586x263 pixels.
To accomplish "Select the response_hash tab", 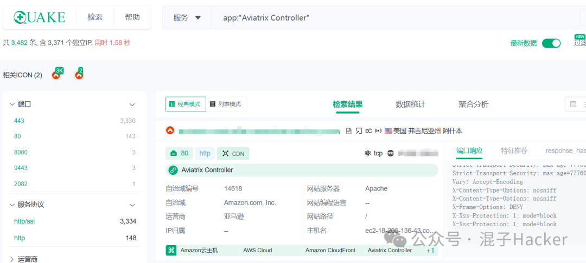I will click(x=566, y=150).
